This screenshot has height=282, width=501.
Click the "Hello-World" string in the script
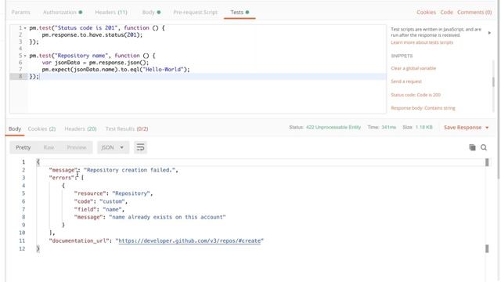(x=164, y=70)
